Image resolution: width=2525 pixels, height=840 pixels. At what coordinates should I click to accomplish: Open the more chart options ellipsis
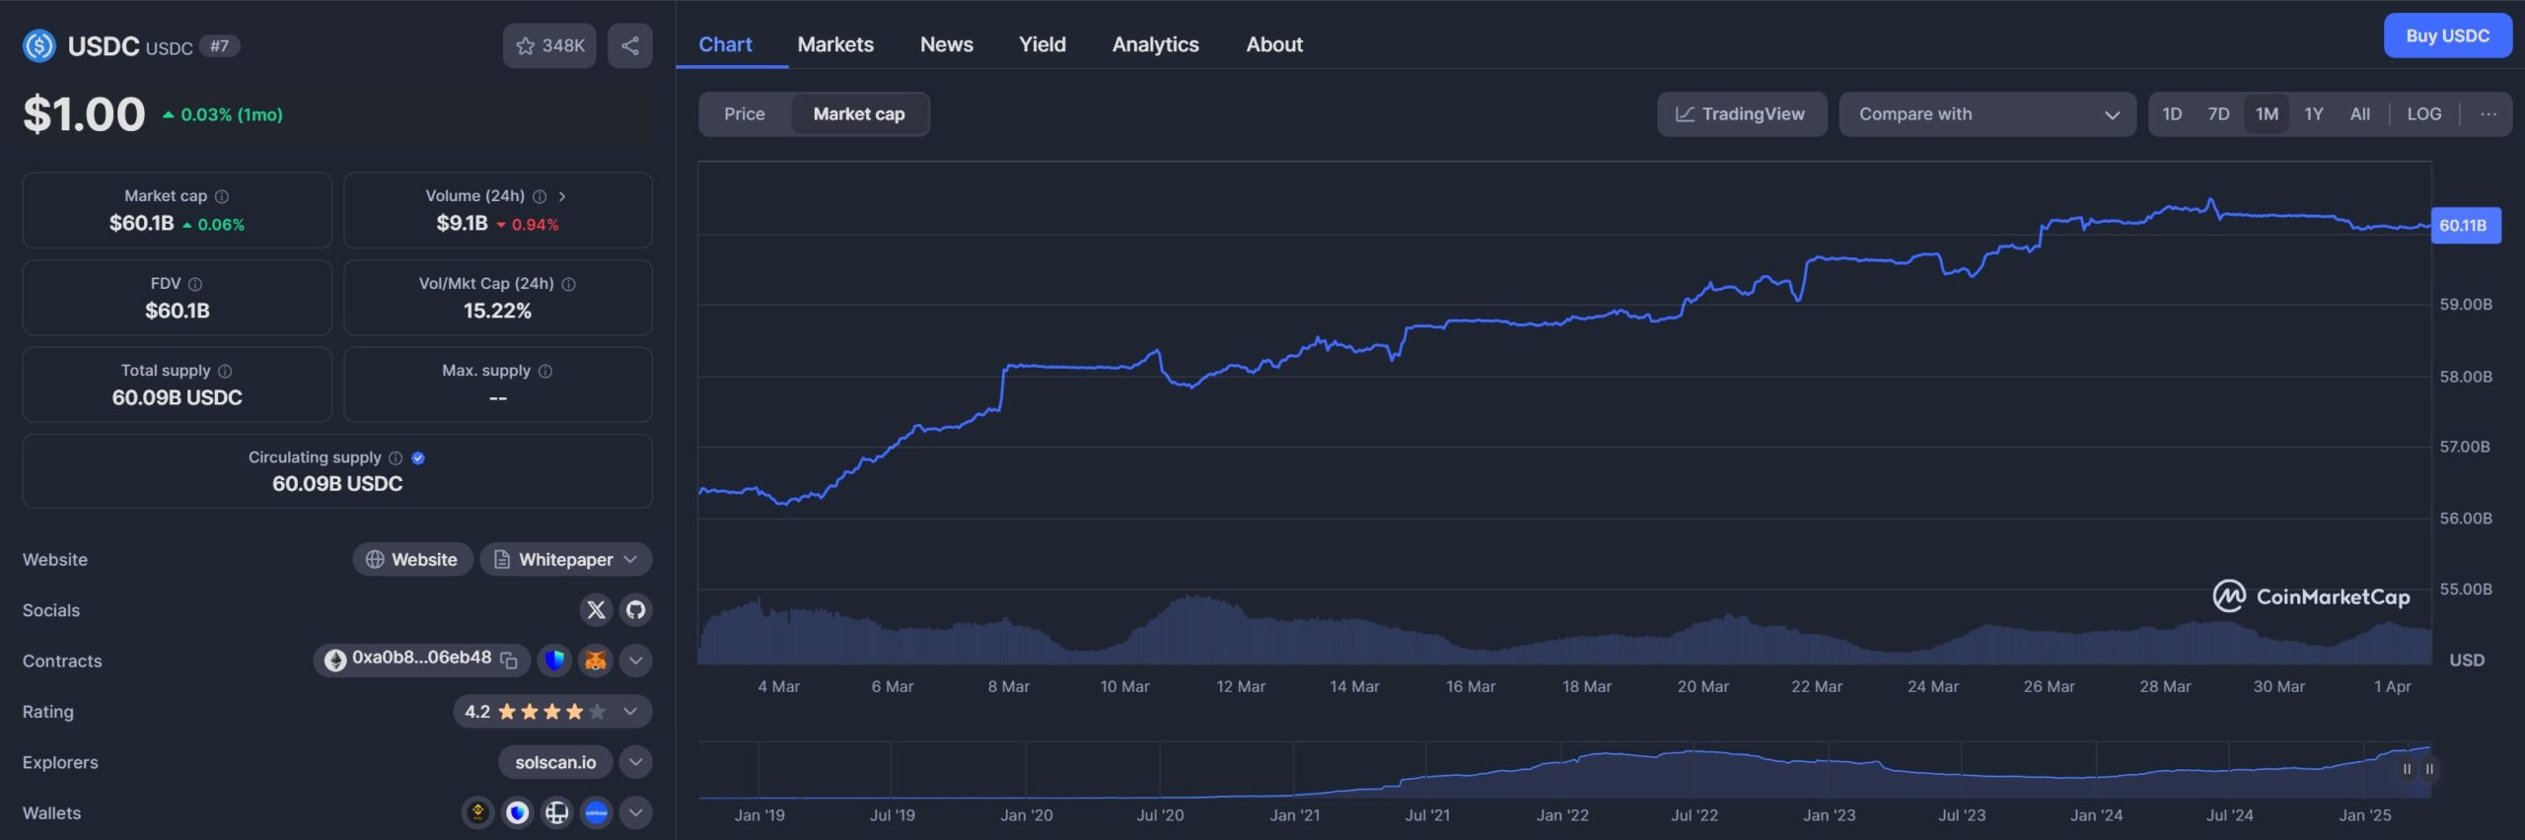(2489, 114)
